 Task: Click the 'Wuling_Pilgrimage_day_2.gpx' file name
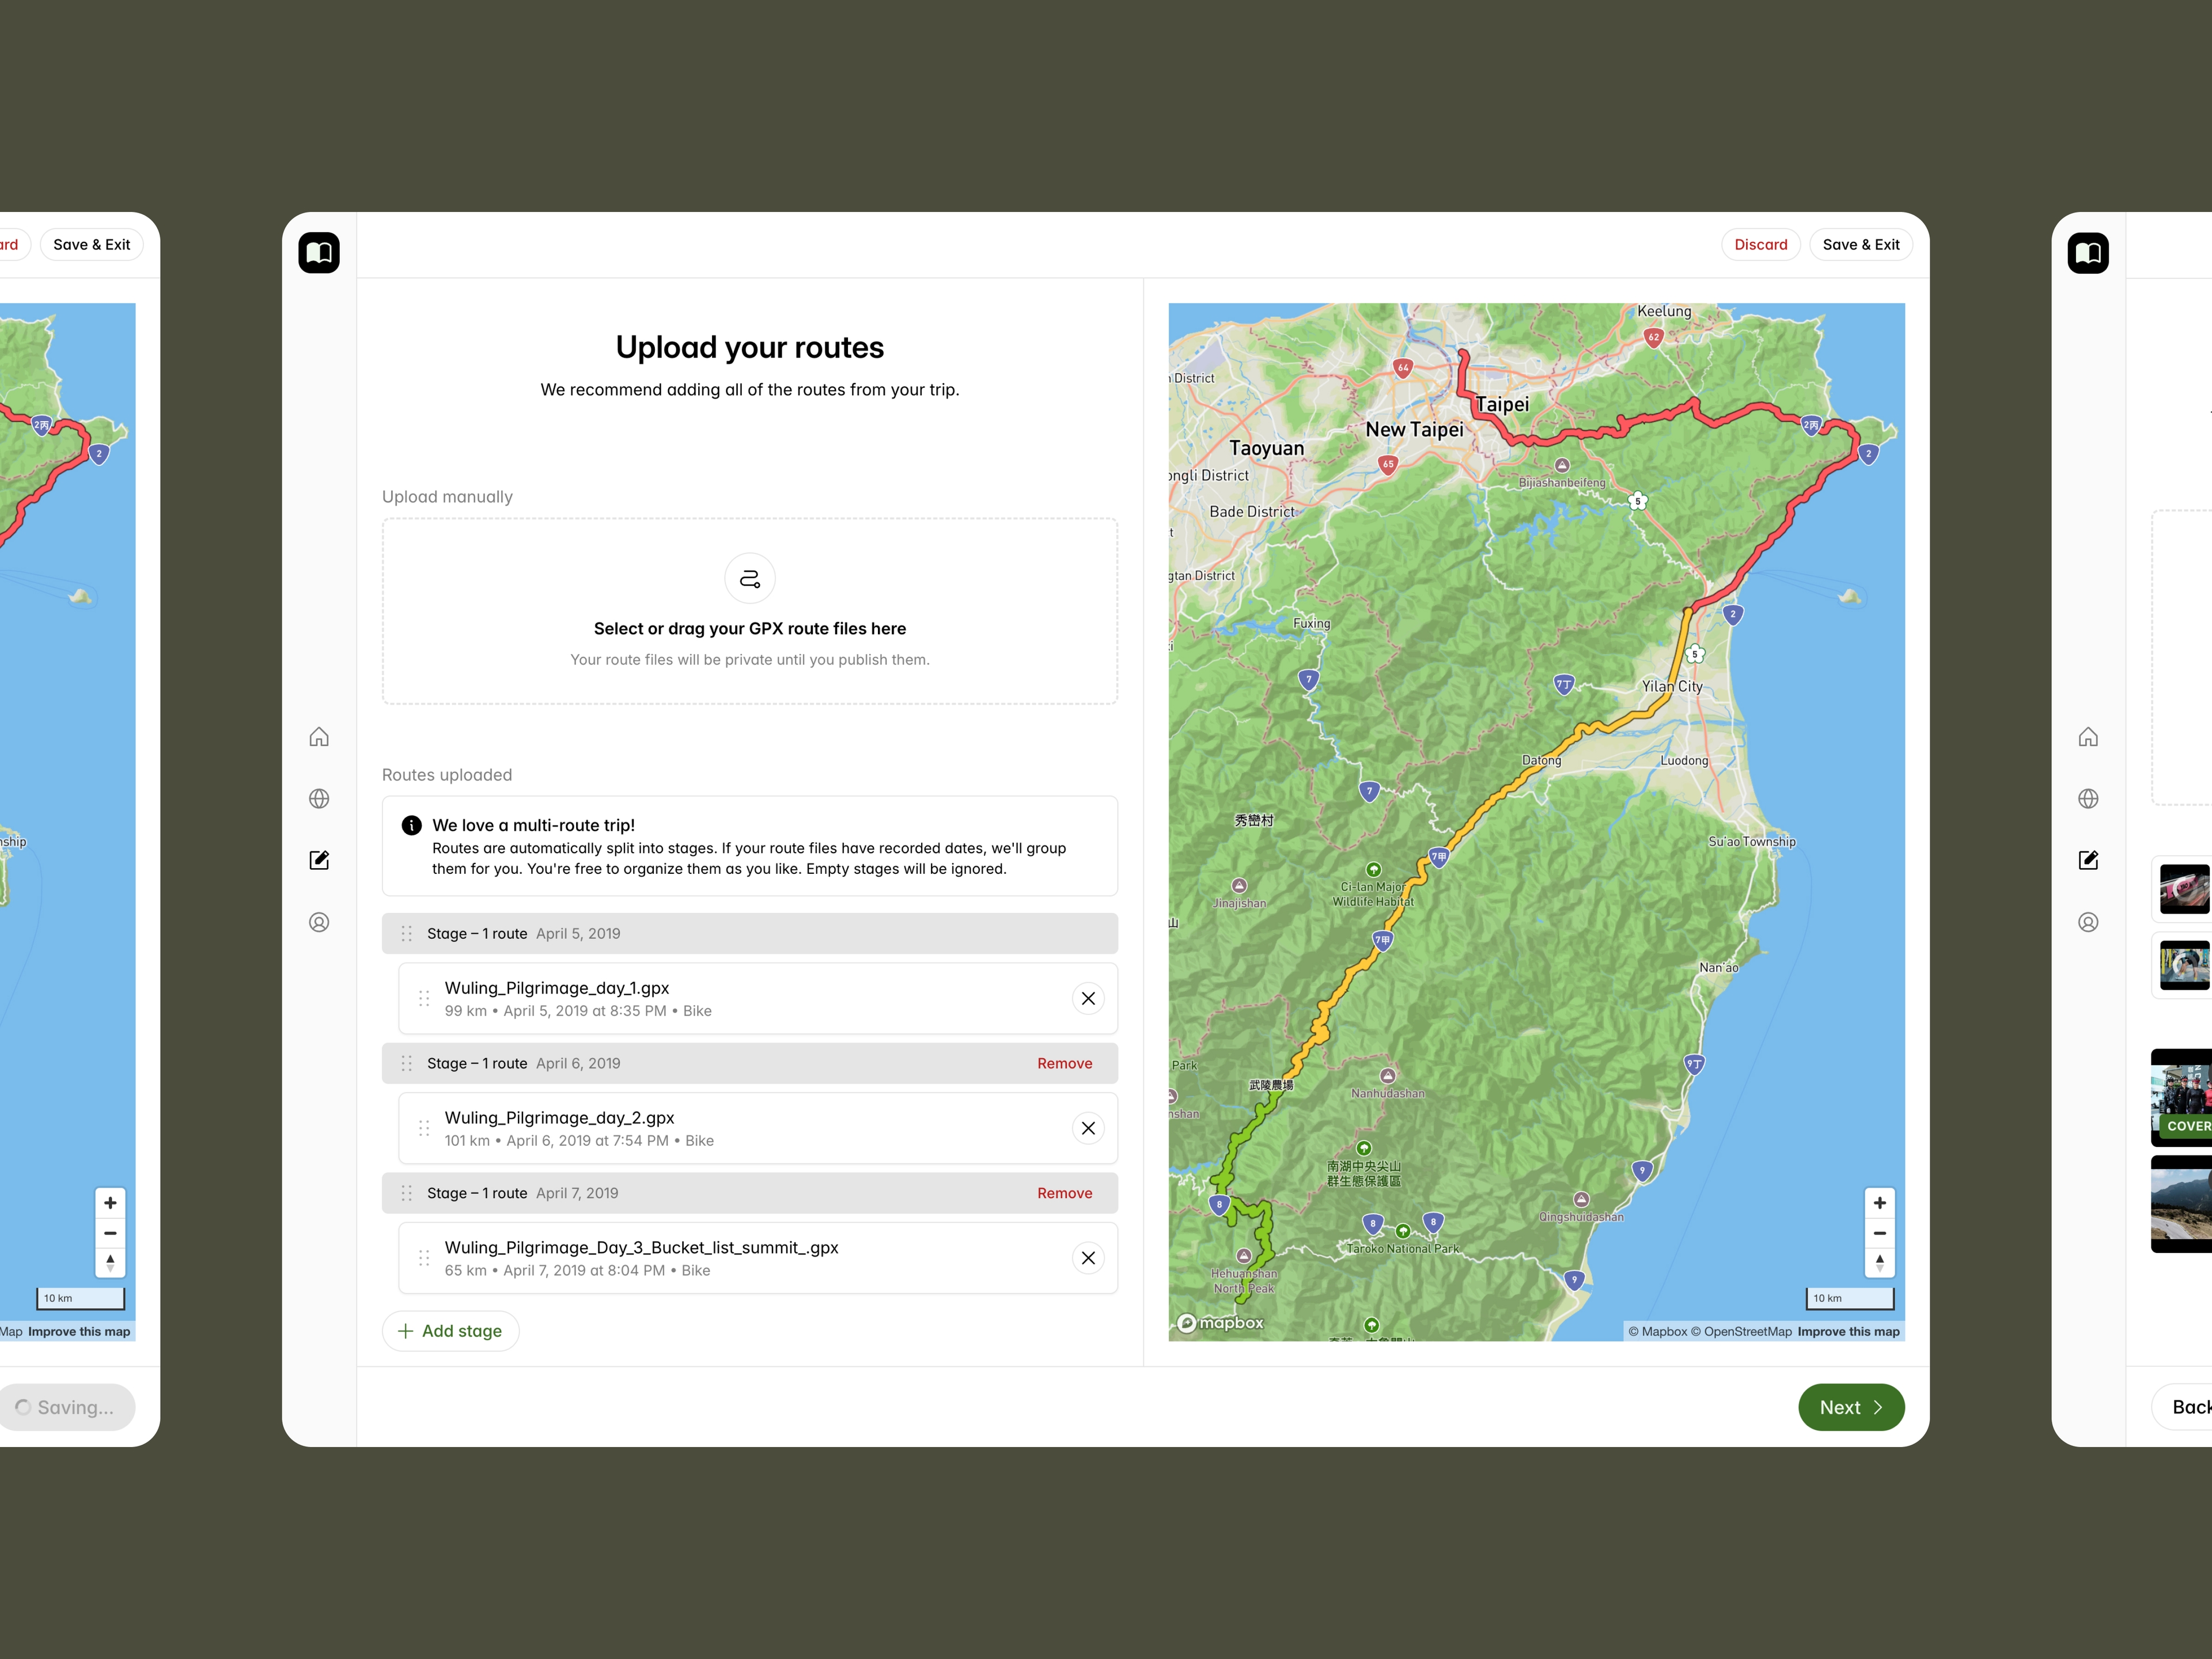coord(559,1118)
